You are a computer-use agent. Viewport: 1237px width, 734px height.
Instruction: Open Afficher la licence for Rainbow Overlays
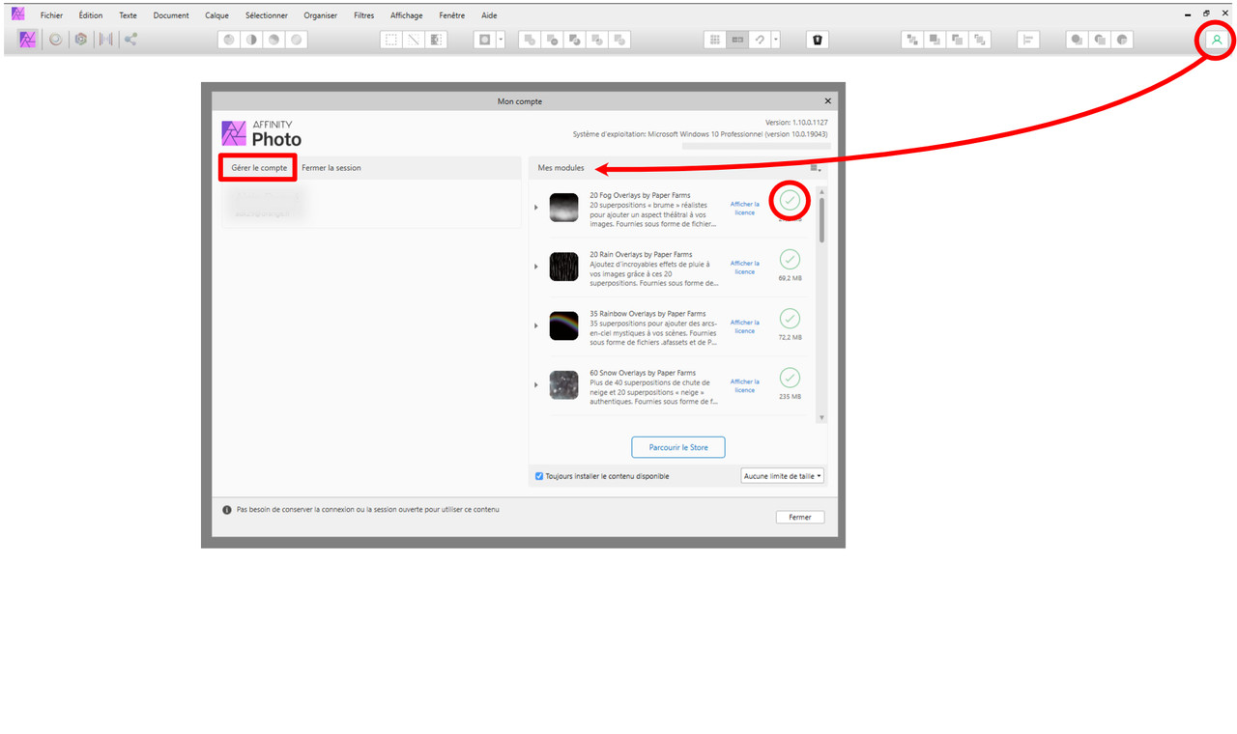(744, 326)
